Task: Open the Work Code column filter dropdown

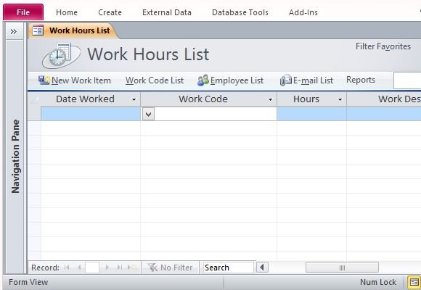Action: pos(270,100)
